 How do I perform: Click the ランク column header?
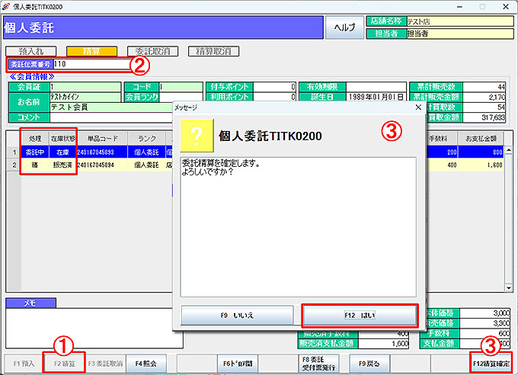147,139
